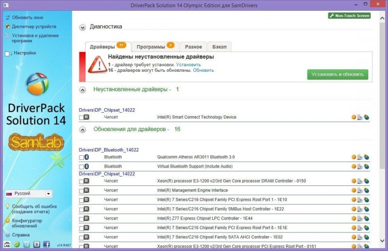Click orange sun icon for Qualcomm Atheros AR3011

(x=354, y=157)
